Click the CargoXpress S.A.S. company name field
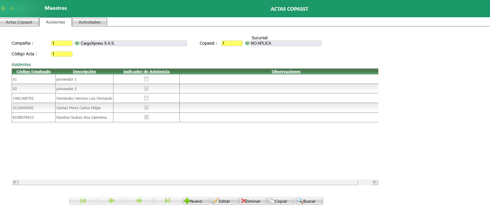This screenshot has width=490, height=211. 133,43
